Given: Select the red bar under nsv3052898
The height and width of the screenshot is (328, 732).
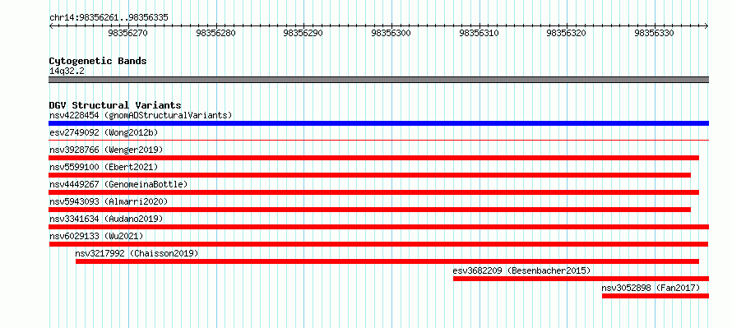Looking at the screenshot, I should click(x=656, y=296).
